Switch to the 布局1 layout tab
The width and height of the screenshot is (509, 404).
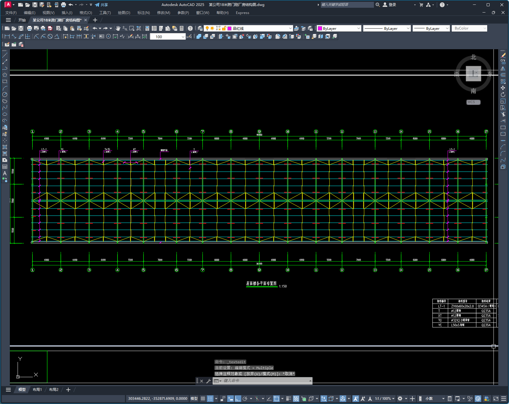click(x=37, y=390)
